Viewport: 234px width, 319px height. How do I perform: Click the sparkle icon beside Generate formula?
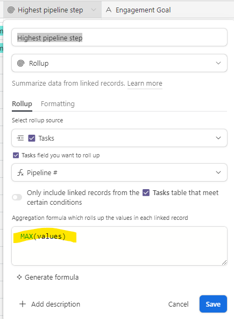coord(19,277)
